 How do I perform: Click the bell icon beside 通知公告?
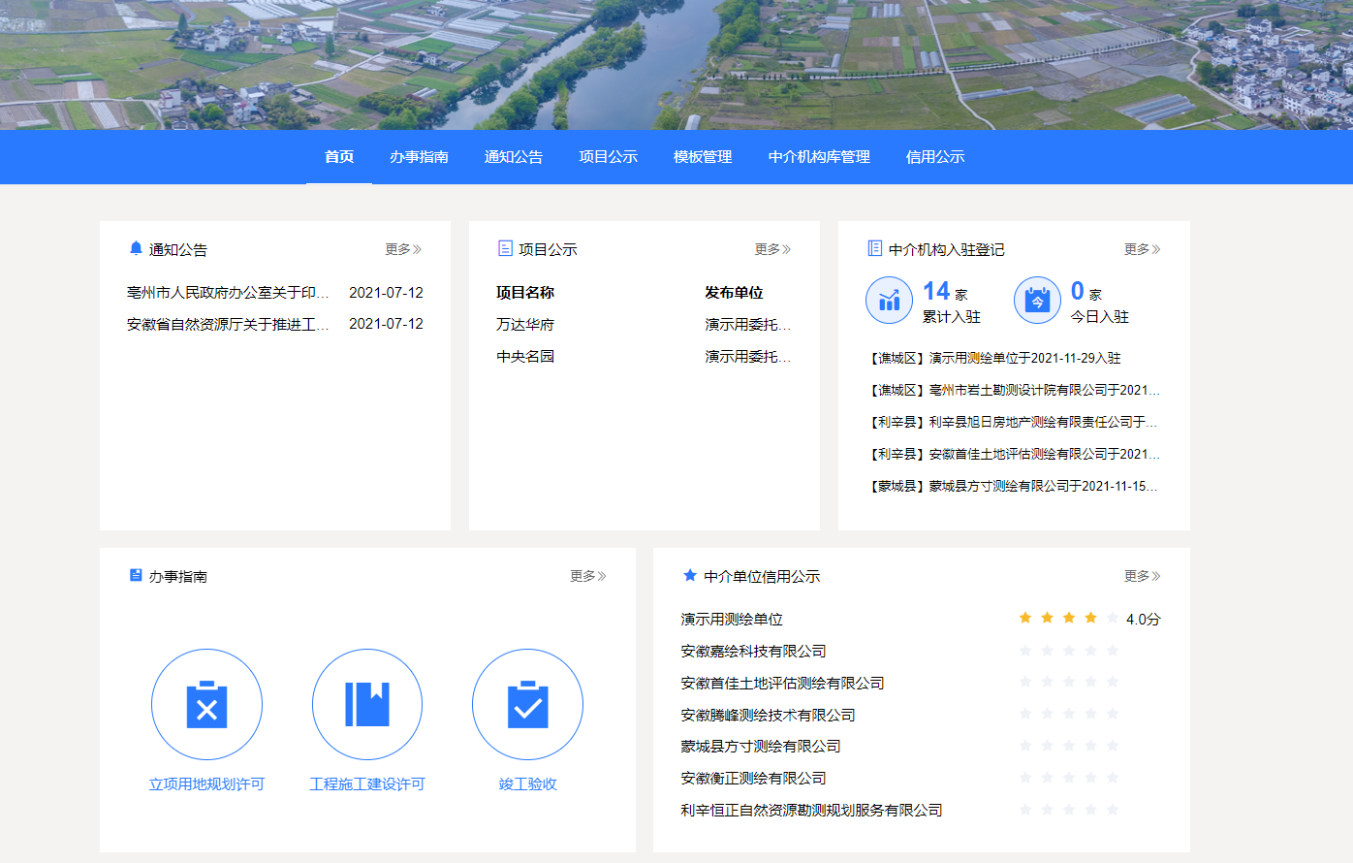(136, 248)
